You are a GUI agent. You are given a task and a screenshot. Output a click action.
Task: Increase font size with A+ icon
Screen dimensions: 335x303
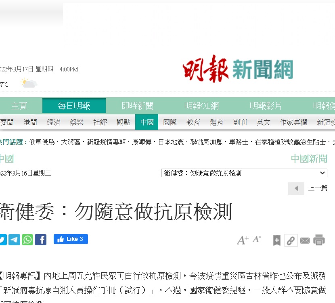pos(243,240)
